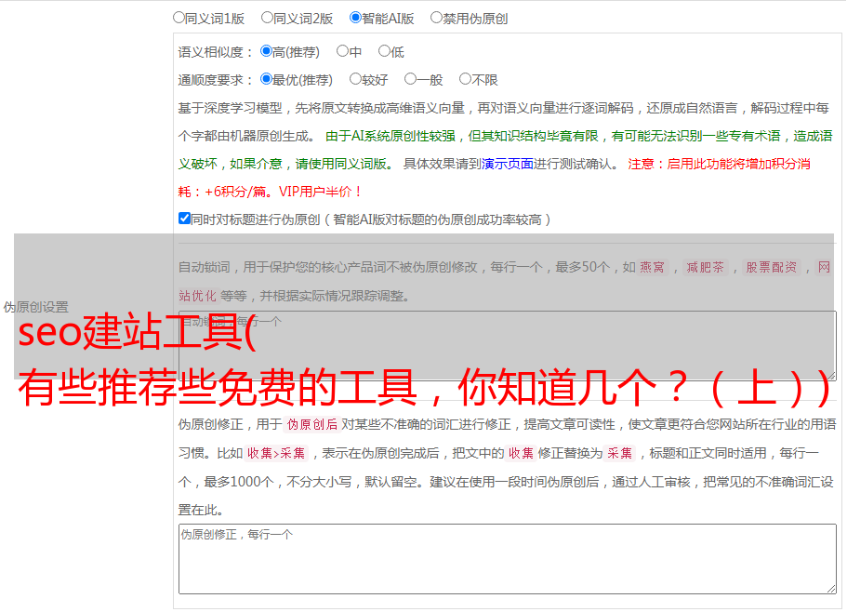847x612 pixels.
Task: Click the 燕窝 example keyword
Action: [x=652, y=267]
